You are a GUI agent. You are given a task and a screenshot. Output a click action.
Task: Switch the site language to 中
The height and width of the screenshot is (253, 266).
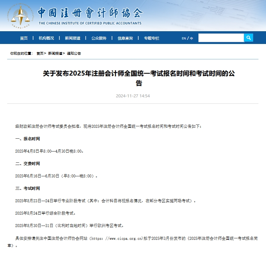tap(192, 38)
